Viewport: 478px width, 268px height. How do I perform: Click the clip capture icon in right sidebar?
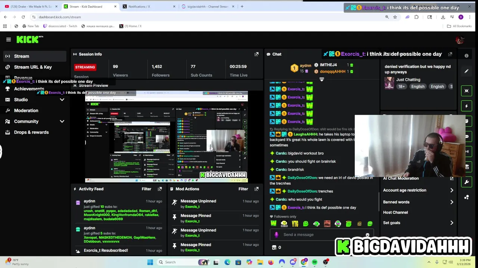click(x=466, y=91)
